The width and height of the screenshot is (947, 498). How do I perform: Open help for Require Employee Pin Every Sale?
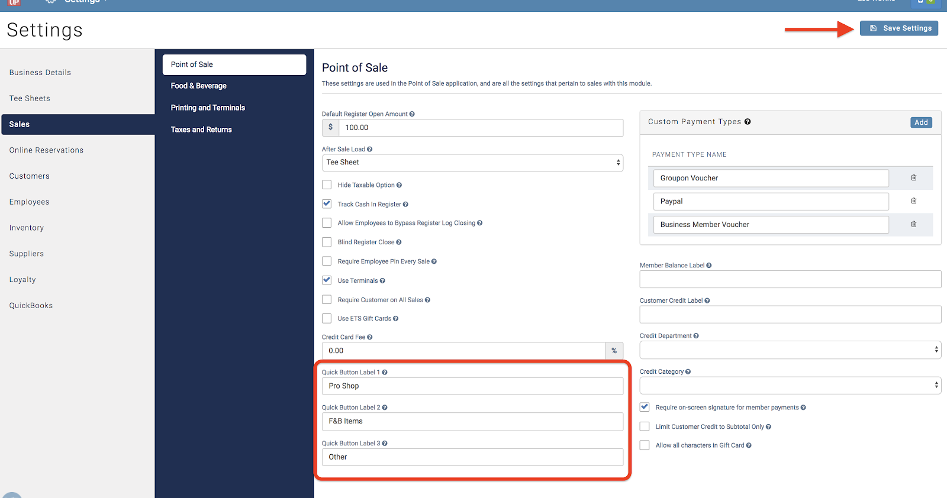(x=434, y=261)
